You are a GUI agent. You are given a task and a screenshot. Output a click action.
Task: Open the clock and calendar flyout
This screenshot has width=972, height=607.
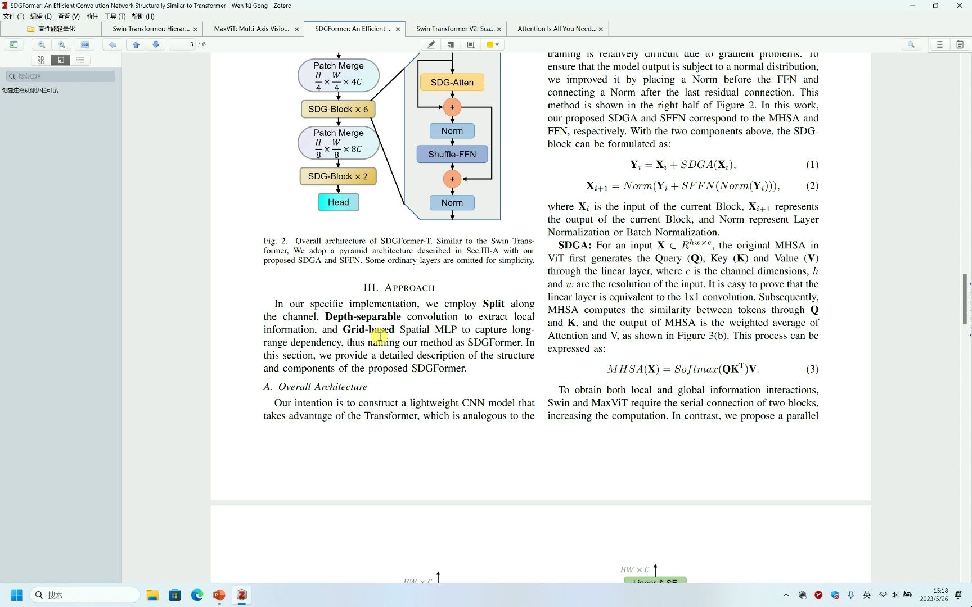coord(934,595)
